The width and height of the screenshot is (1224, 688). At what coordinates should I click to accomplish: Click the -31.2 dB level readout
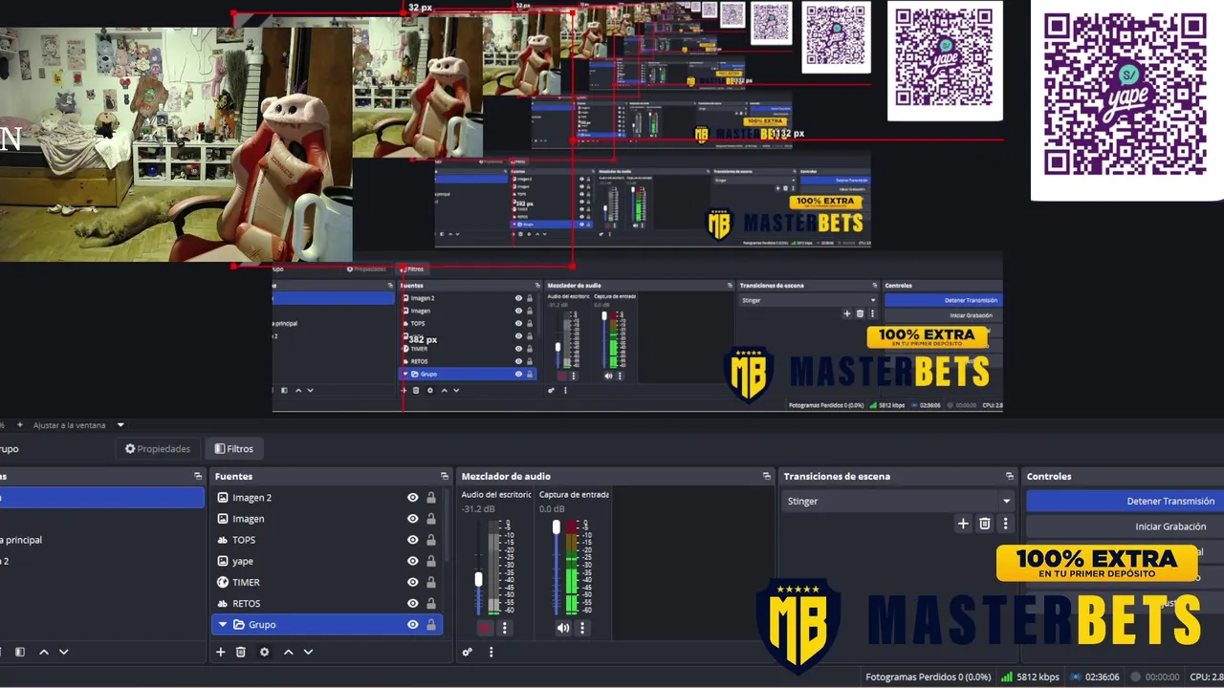[478, 509]
